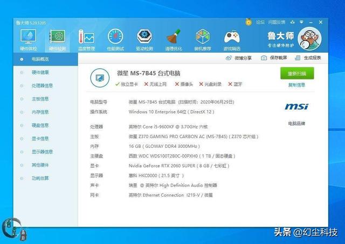This screenshot has height=244, width=345.
Task: Click the 复制信息 copy info link
Action: (x=296, y=85)
